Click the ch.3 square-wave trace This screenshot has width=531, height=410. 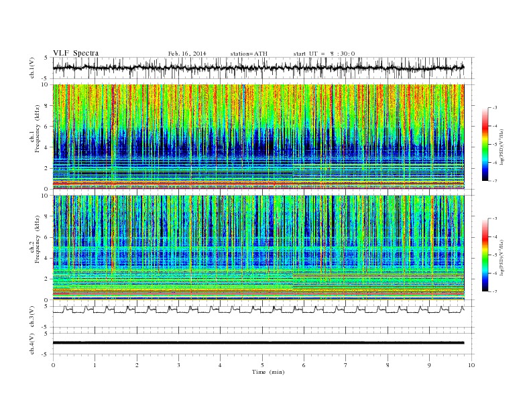259,310
